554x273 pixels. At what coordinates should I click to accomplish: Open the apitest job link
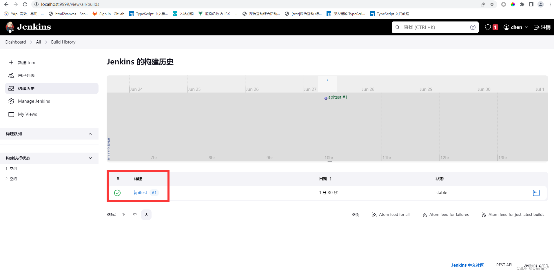pos(141,193)
